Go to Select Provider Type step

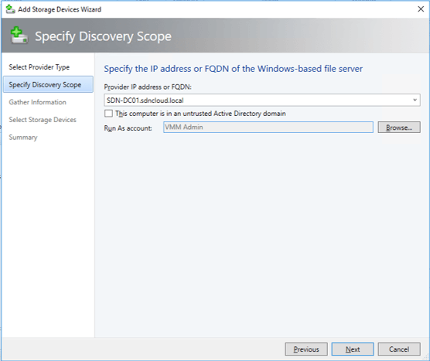point(39,67)
